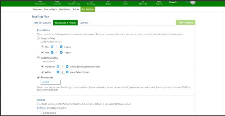Click the Within days number field

coord(62,72)
